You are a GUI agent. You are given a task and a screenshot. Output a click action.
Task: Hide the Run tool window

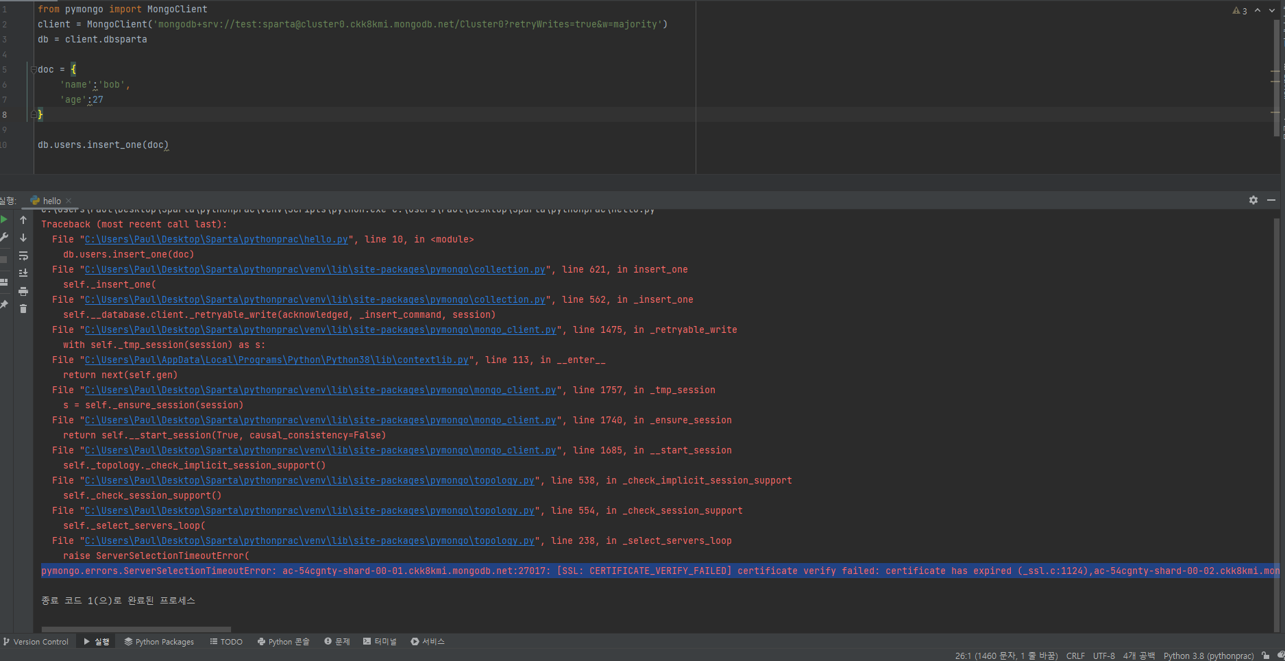coord(1271,200)
